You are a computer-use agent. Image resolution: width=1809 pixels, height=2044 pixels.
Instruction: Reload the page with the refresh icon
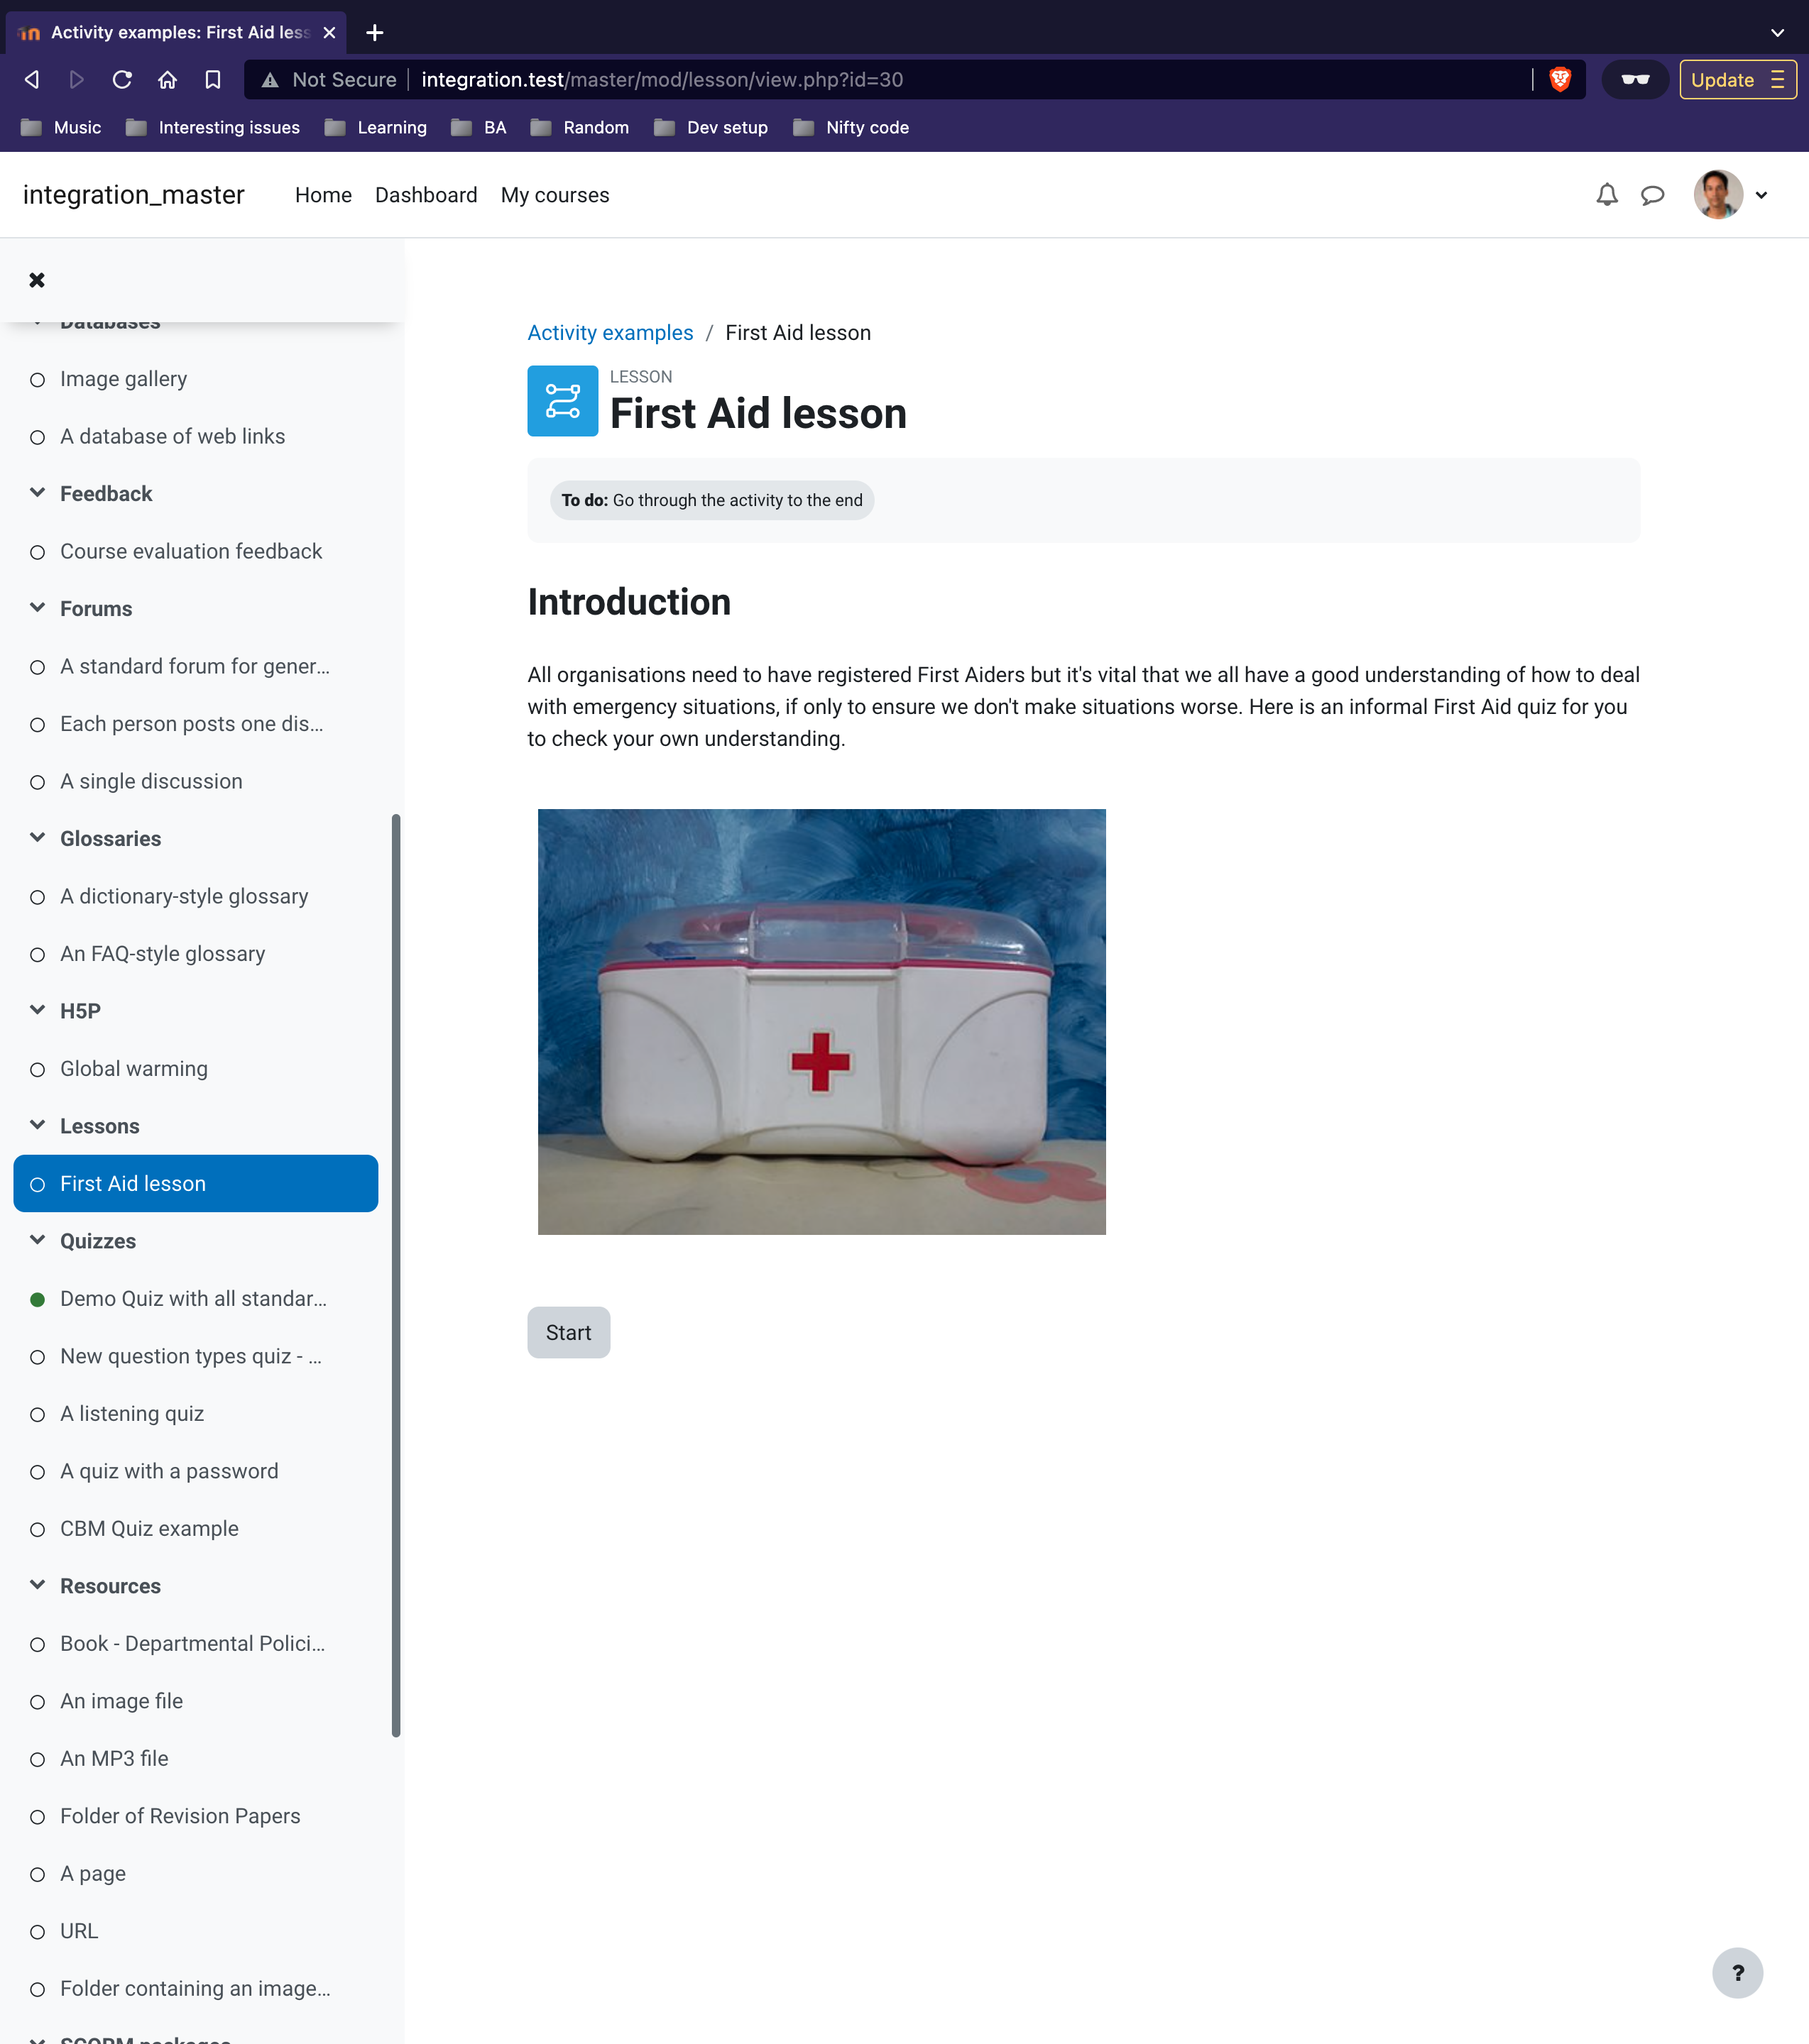pos(122,79)
